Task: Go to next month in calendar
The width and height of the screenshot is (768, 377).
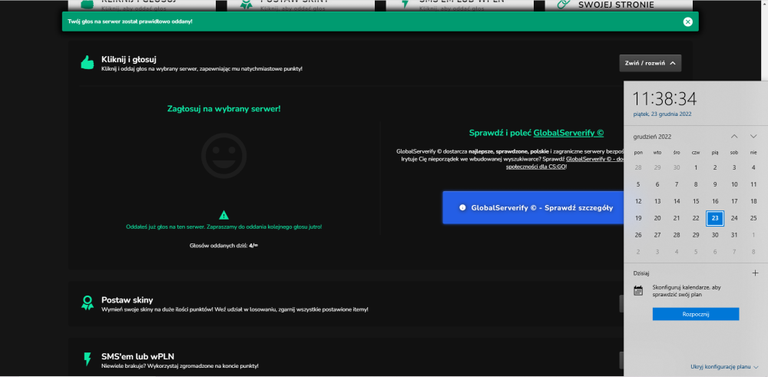Action: tap(753, 136)
